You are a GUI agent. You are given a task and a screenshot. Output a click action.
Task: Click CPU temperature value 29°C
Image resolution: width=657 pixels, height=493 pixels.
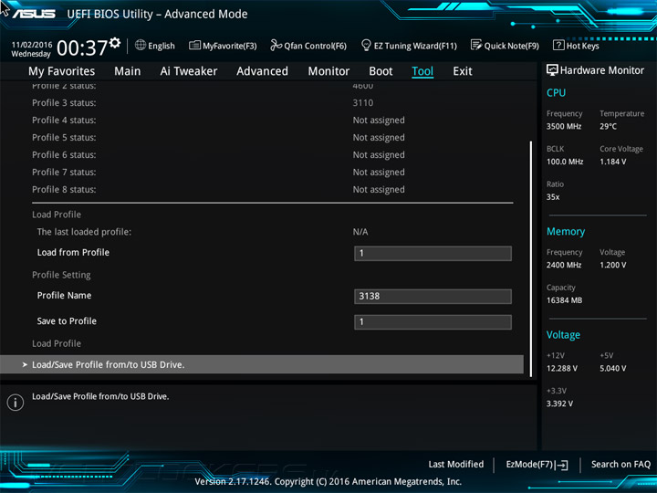[608, 126]
